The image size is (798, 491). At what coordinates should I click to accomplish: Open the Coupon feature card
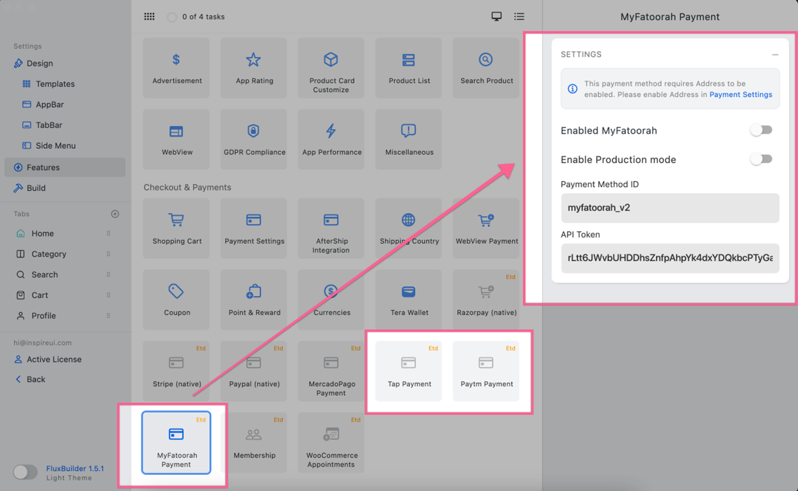click(x=176, y=300)
